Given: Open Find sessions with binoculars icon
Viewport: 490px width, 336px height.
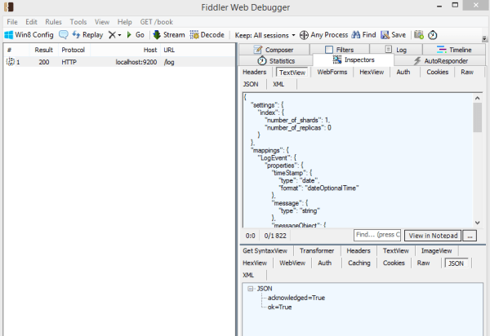Looking at the screenshot, I should (363, 35).
